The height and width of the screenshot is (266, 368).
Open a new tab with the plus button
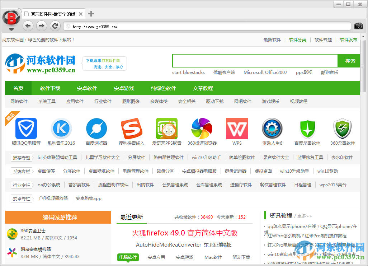91,14
